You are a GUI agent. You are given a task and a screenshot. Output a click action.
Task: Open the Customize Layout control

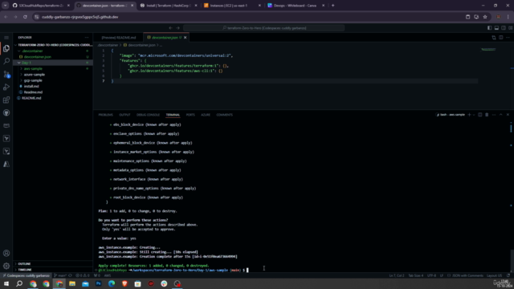pyautogui.click(x=511, y=28)
